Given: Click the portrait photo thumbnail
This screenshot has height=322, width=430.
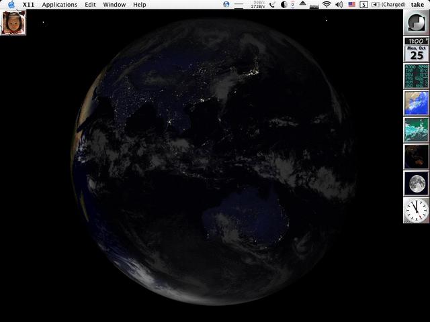Looking at the screenshot, I should 13,23.
